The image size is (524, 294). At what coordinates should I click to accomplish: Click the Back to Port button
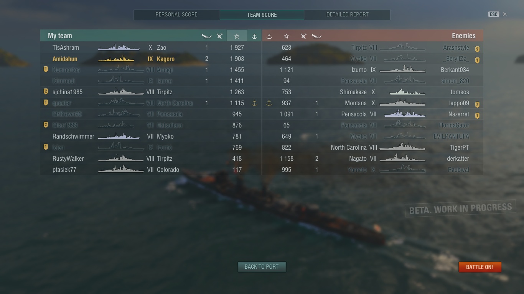tap(262, 267)
